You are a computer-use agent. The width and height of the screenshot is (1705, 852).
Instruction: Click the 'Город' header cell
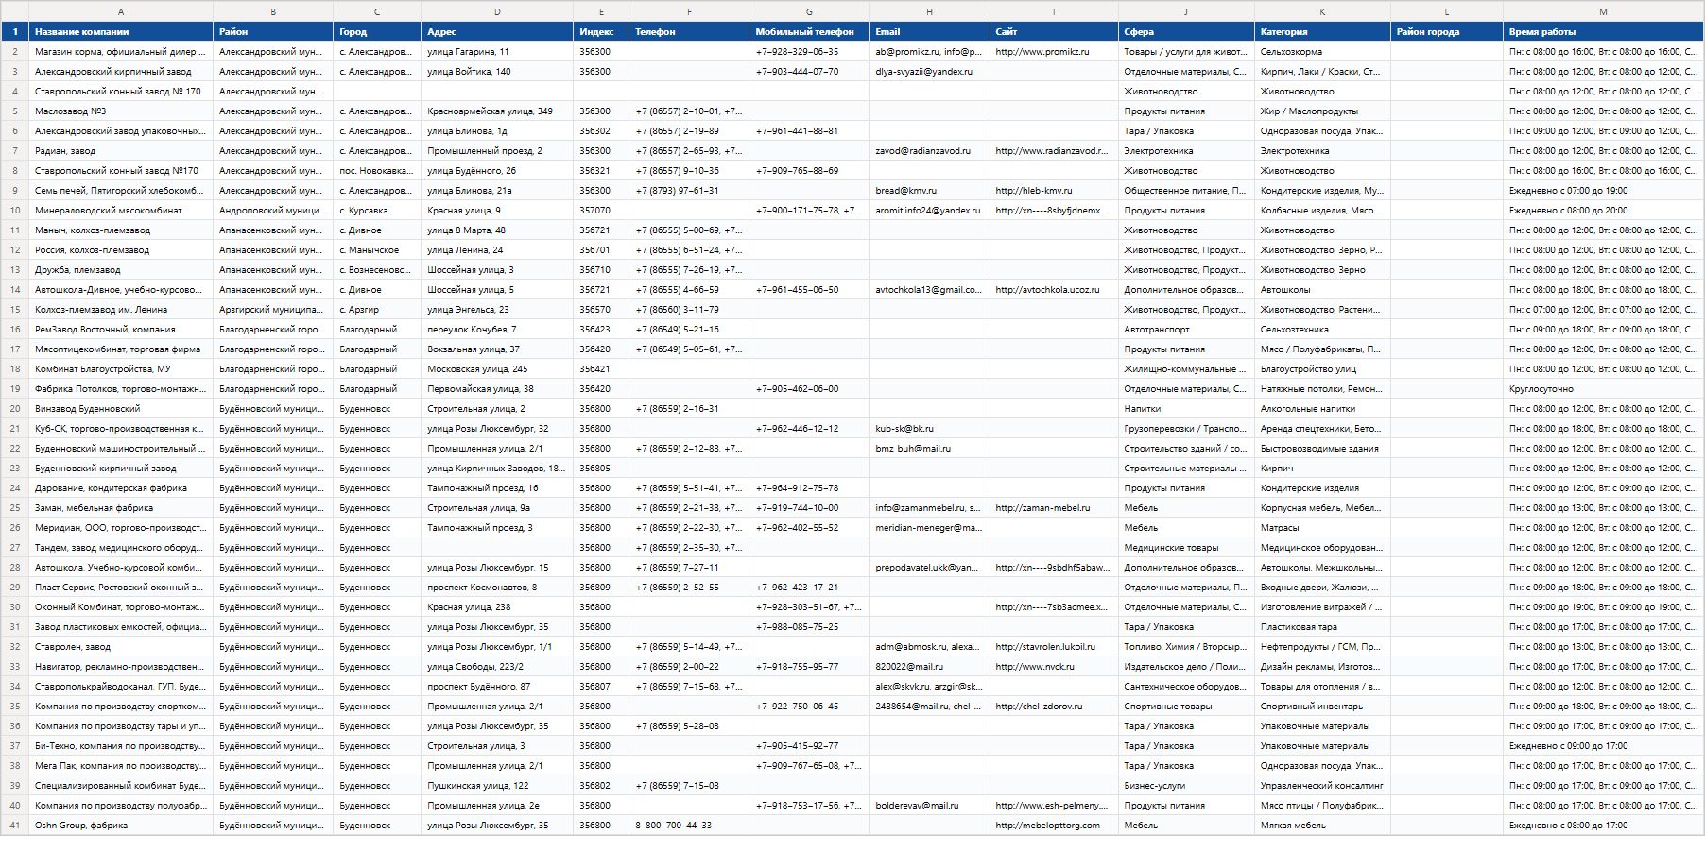click(x=377, y=31)
